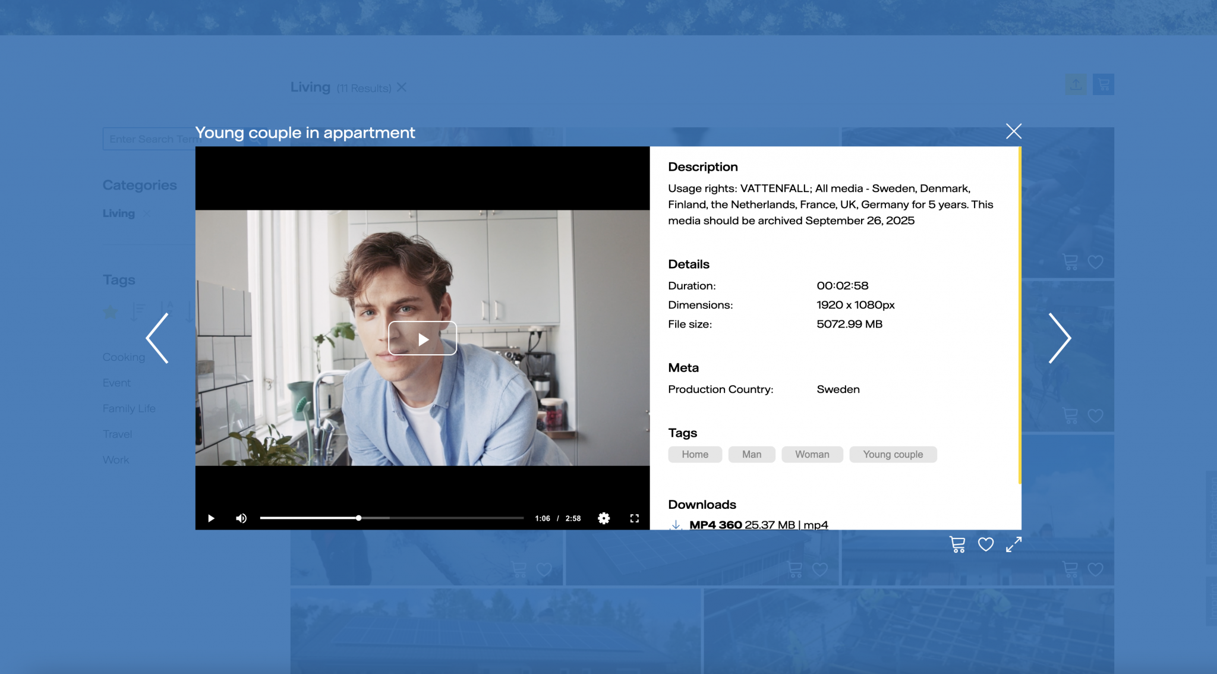Go to the previous media item arrow
1217x674 pixels.
pyautogui.click(x=158, y=338)
